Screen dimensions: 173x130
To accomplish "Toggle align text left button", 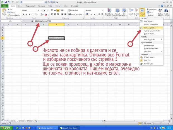I will [x=52, y=14].
